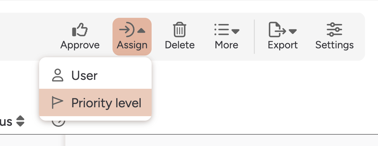Image resolution: width=378 pixels, height=146 pixels.
Task: Expand the Export dropdown arrow
Action: tap(292, 32)
